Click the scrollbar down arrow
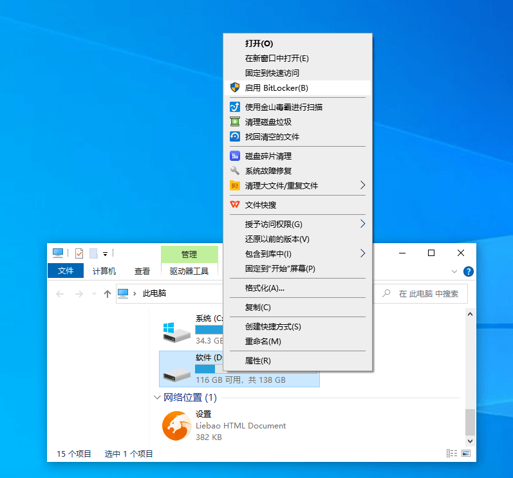513x478 pixels. (470, 441)
